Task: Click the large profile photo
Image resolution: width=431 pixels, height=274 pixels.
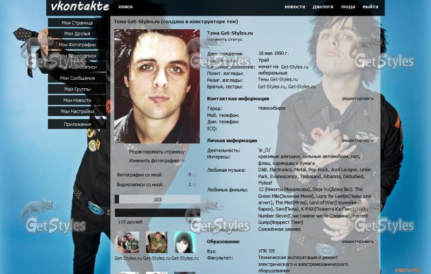Action: pyautogui.click(x=157, y=86)
